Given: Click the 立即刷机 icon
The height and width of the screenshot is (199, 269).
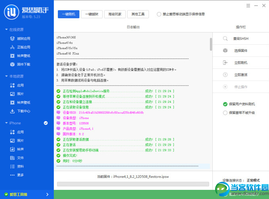Looking at the screenshot, I should coord(225,63).
